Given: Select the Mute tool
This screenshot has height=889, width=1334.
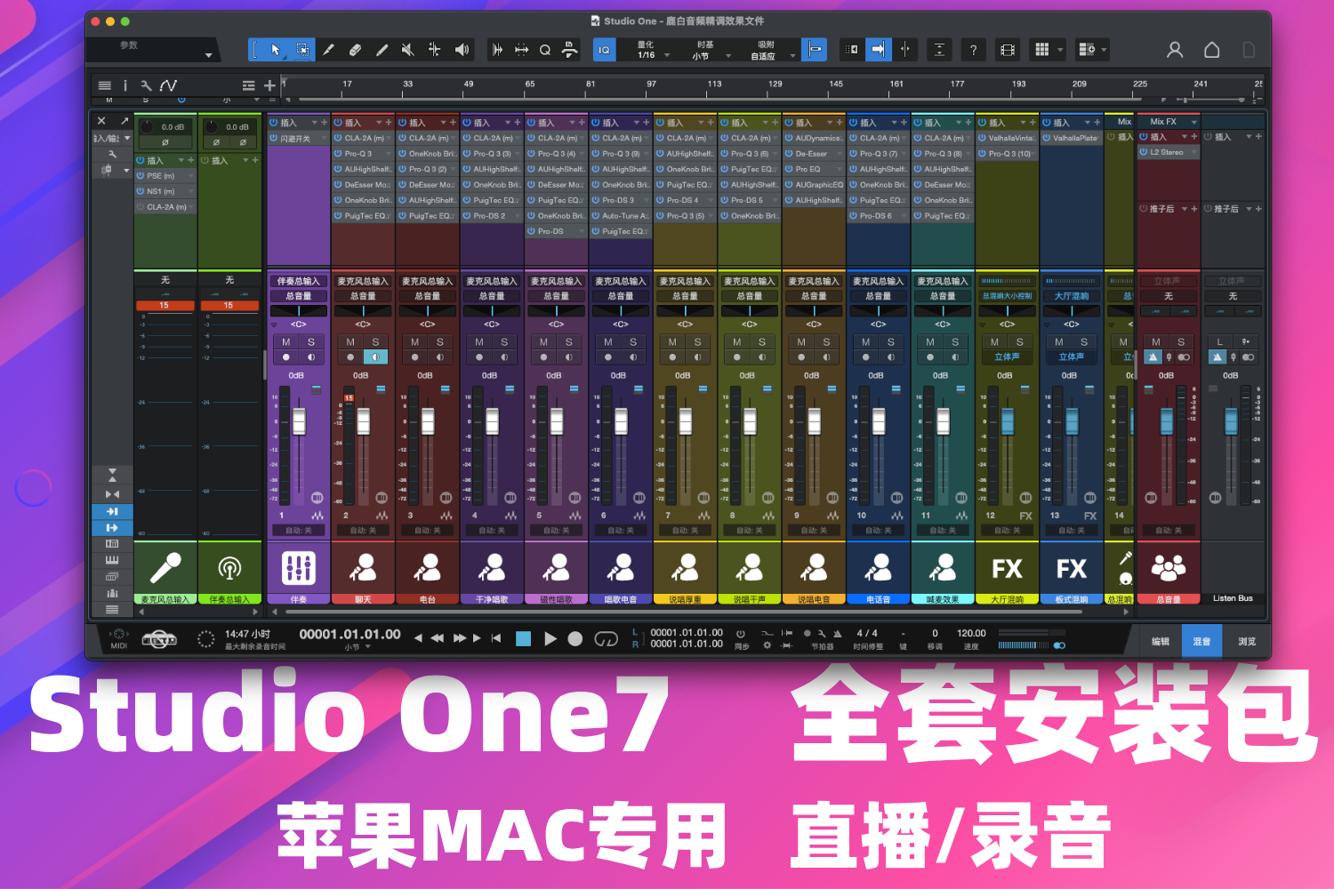Looking at the screenshot, I should coord(407,50).
